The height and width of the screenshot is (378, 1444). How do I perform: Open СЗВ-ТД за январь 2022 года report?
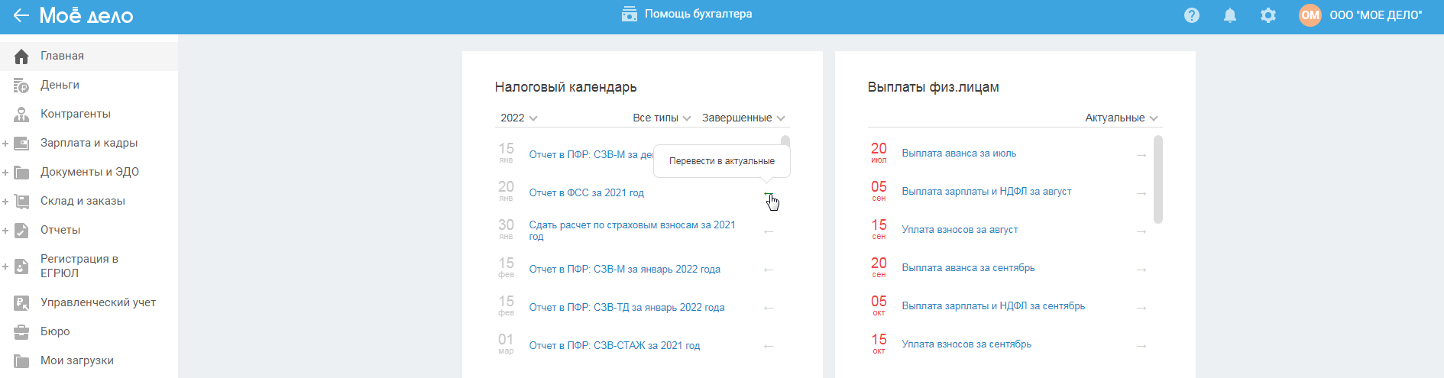pyautogui.click(x=626, y=307)
